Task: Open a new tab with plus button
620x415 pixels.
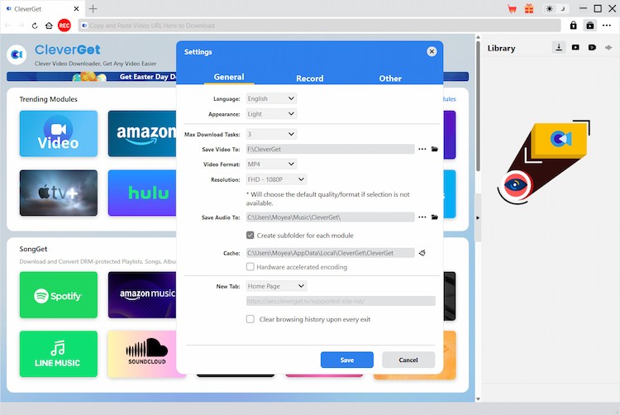Action: click(x=93, y=9)
